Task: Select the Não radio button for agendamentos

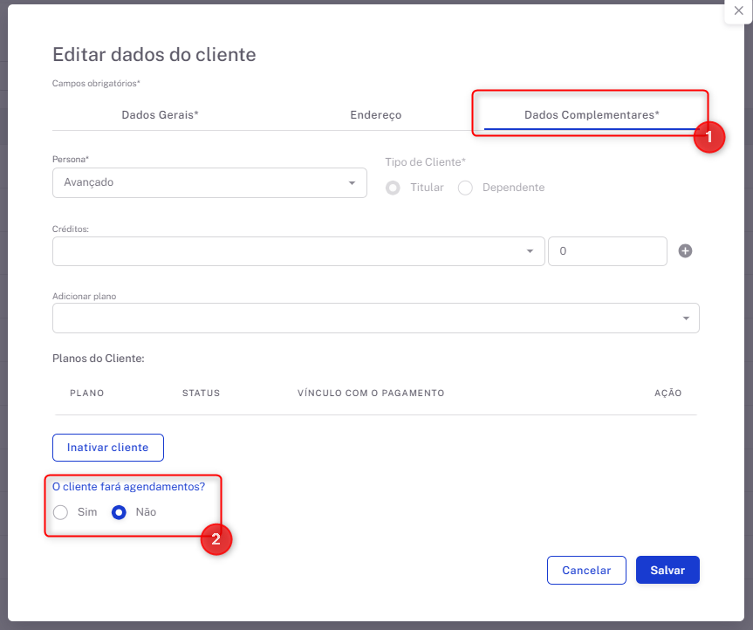Action: pos(120,512)
